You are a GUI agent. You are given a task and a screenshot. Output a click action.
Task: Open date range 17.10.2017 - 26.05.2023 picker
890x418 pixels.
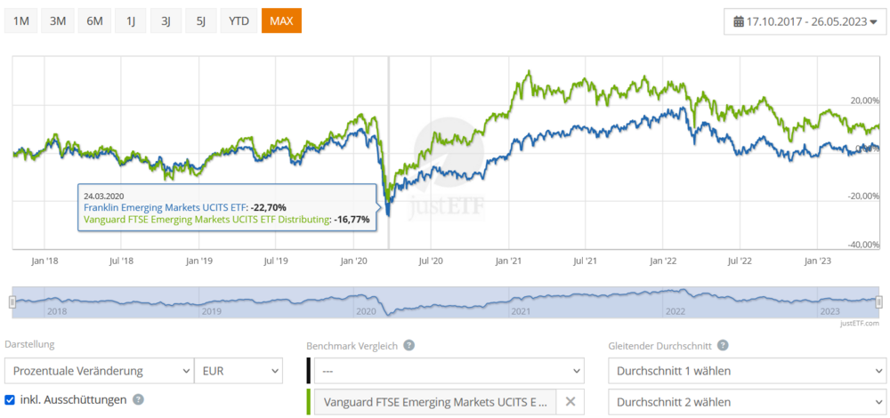[805, 22]
